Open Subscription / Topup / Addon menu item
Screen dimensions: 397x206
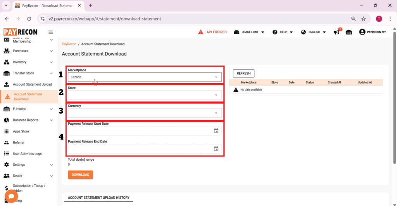pos(29,188)
